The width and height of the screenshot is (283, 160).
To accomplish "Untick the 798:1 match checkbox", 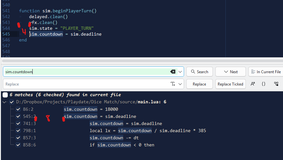I will (x=18, y=131).
